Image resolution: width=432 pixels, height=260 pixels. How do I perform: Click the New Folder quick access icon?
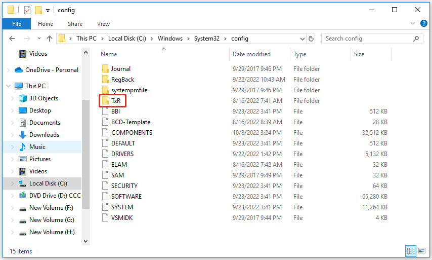pos(38,10)
